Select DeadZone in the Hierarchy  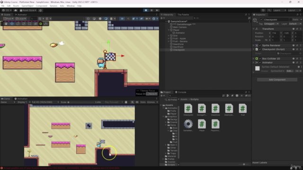click(x=178, y=44)
